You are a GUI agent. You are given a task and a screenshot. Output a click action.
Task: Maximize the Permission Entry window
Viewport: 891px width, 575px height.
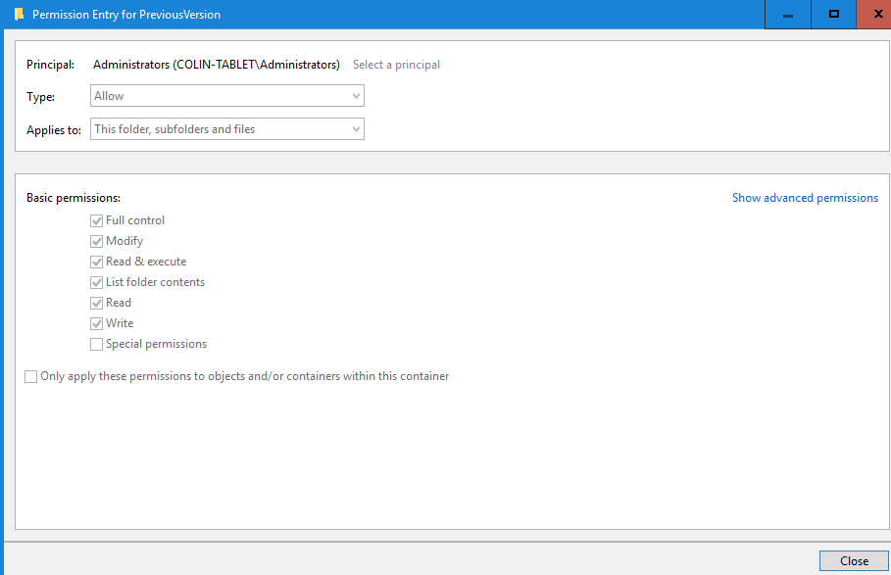point(834,15)
